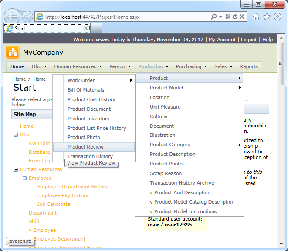Open the Purchasing dropdown menu
Viewport: 288px width, 251px height.
(x=191, y=66)
